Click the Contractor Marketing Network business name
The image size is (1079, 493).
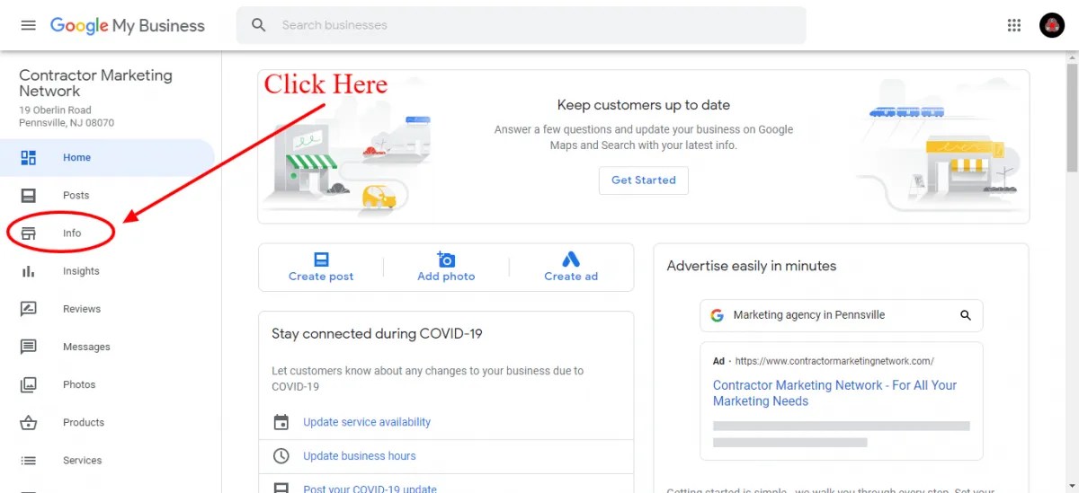tap(95, 84)
